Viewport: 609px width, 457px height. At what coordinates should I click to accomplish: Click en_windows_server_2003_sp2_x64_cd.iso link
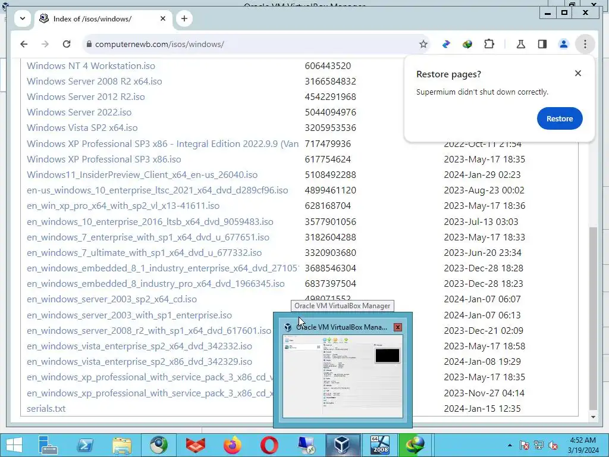(112, 299)
